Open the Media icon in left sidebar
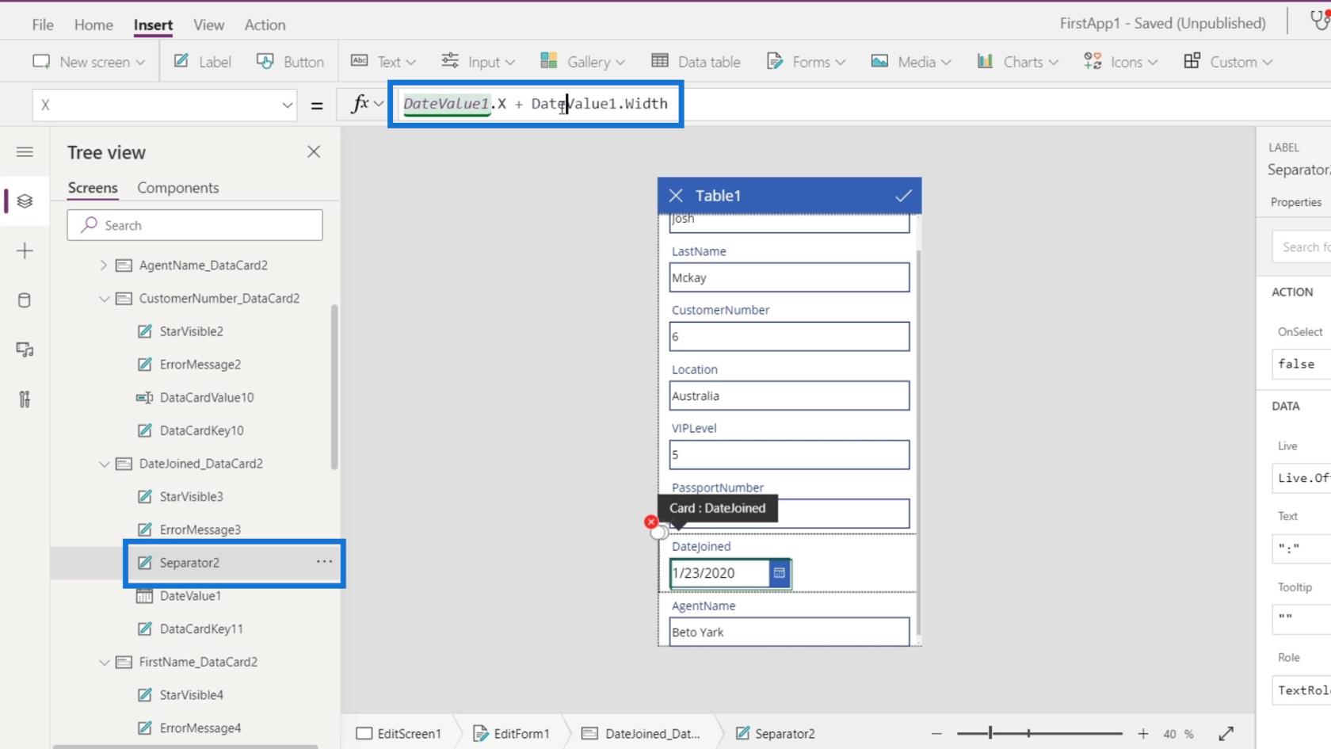 point(25,350)
